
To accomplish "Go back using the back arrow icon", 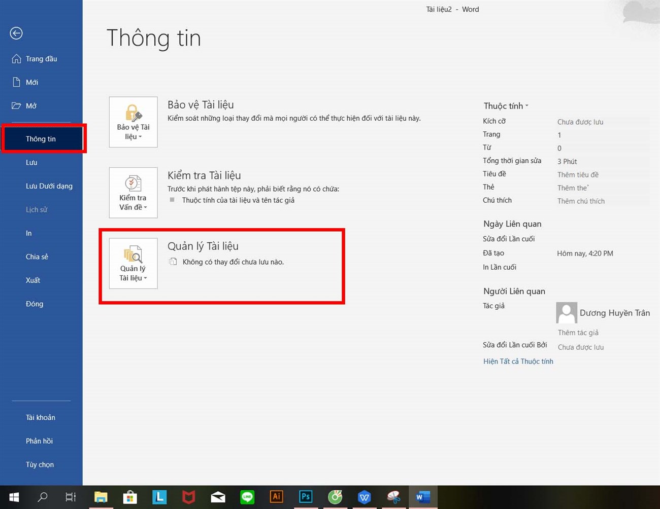I will click(16, 33).
